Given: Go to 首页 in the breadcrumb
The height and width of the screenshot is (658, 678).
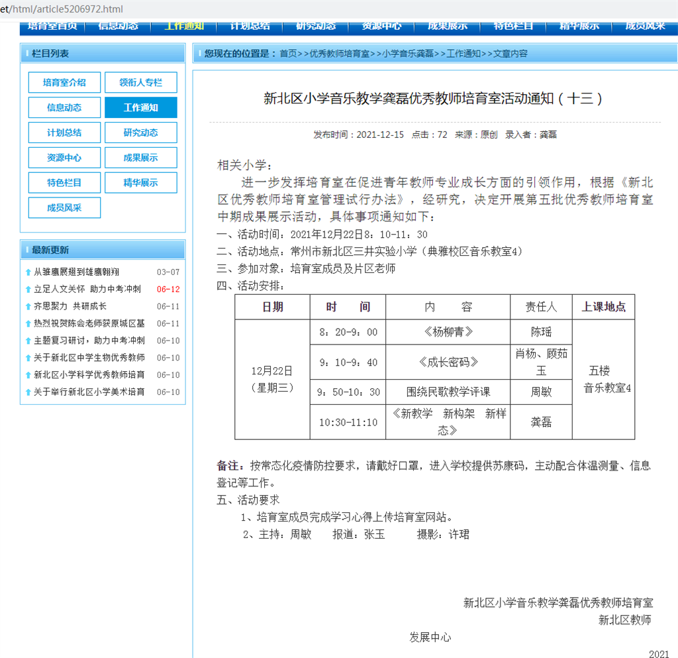Looking at the screenshot, I should (x=288, y=54).
